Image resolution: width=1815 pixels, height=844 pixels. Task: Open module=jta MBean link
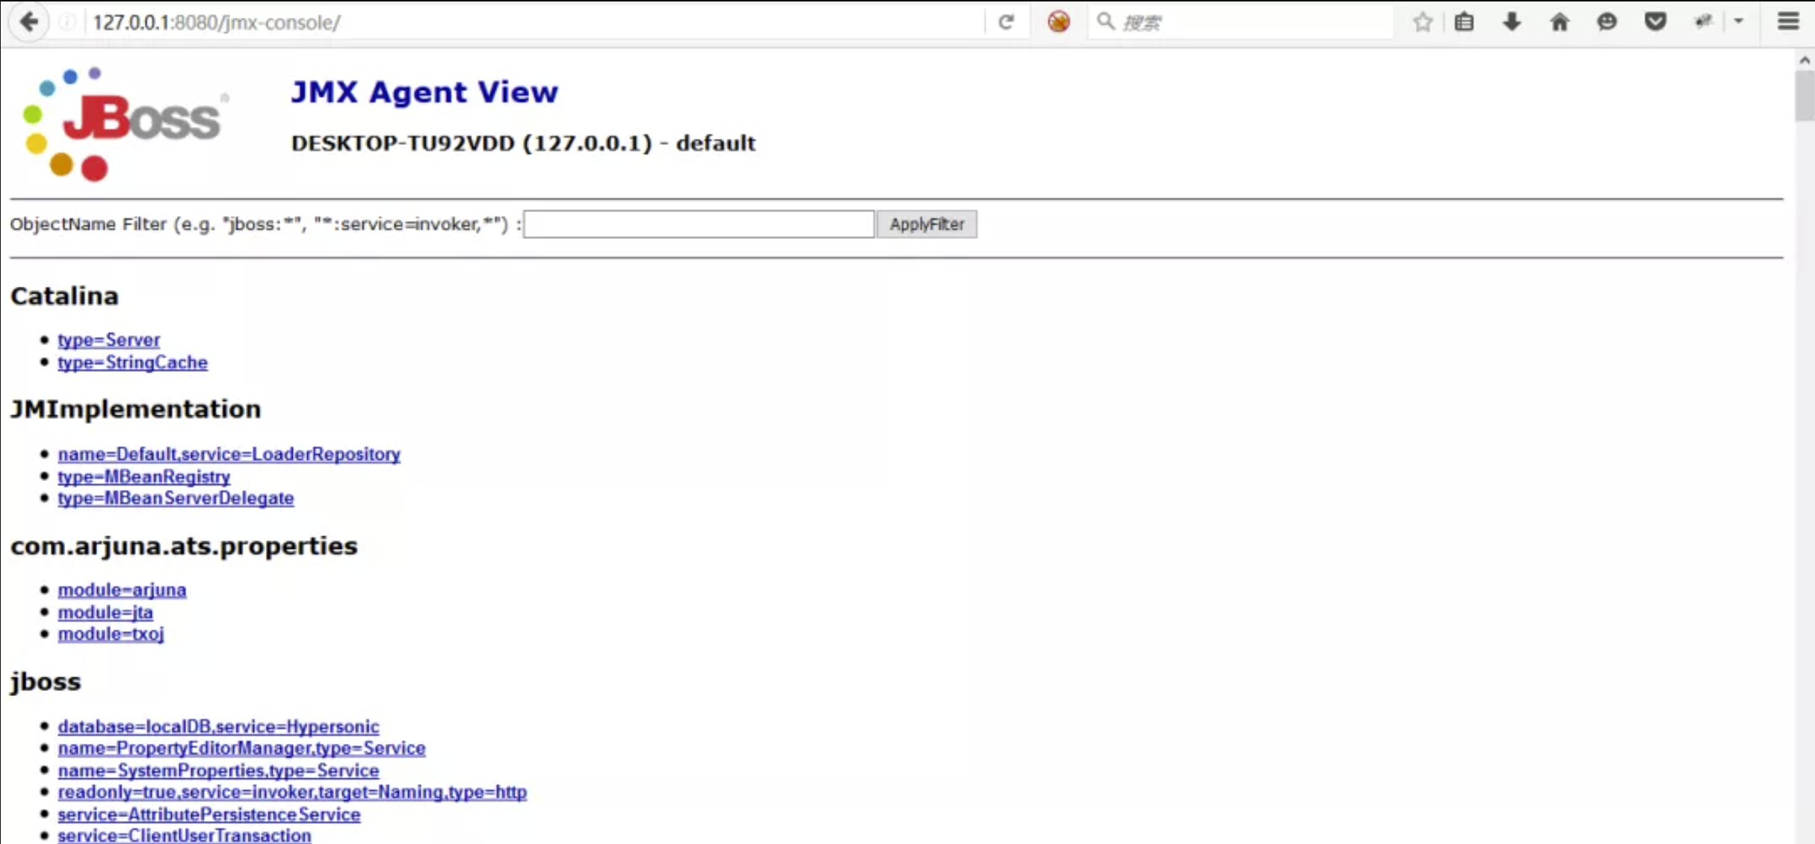click(x=105, y=612)
